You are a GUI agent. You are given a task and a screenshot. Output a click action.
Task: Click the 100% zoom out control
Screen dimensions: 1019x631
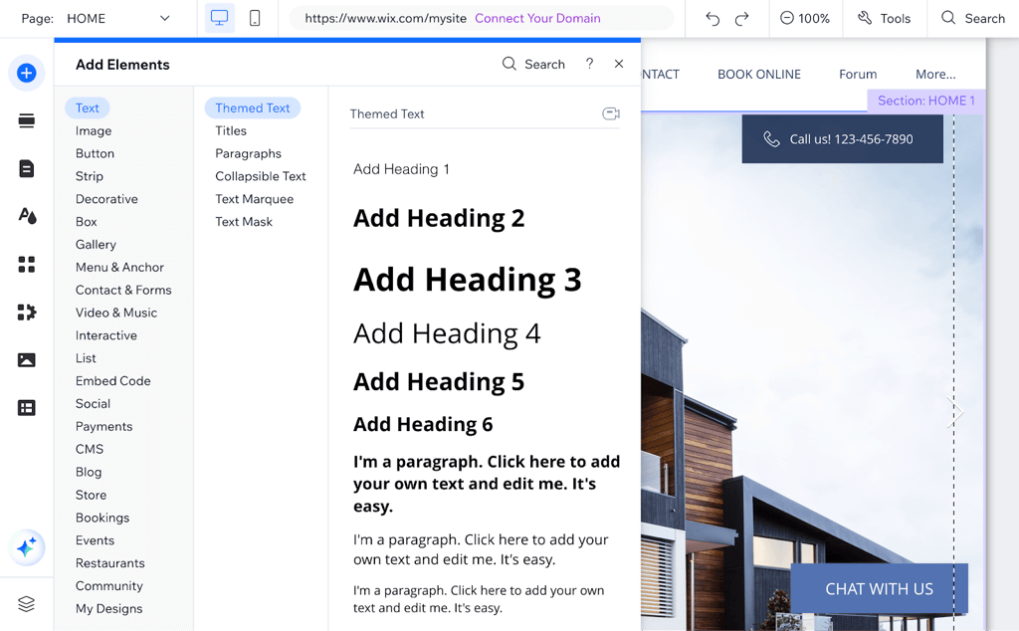(804, 18)
